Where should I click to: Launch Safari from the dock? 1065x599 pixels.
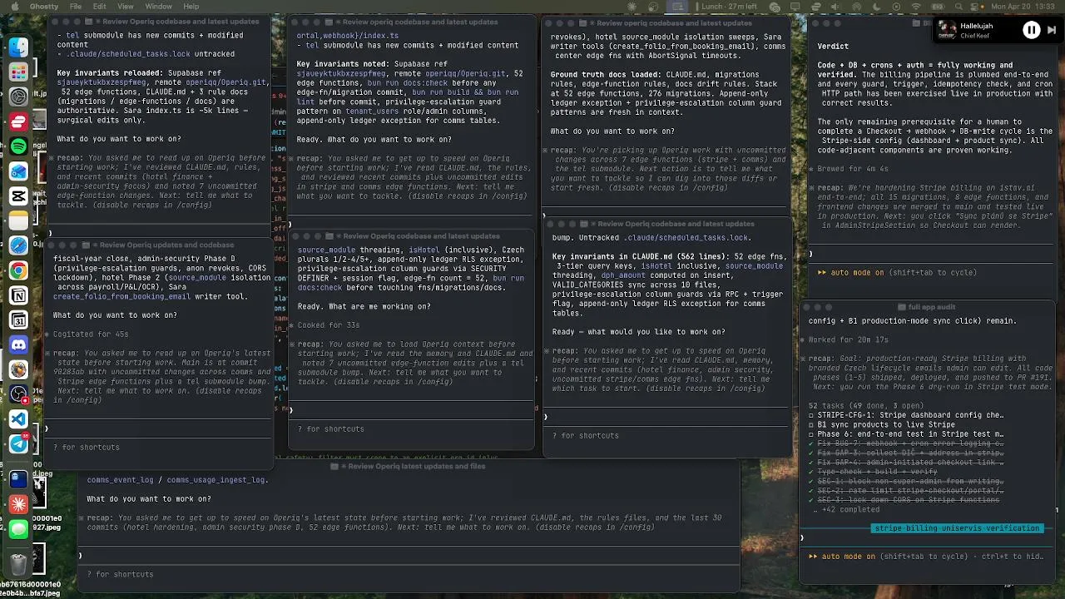tap(18, 246)
